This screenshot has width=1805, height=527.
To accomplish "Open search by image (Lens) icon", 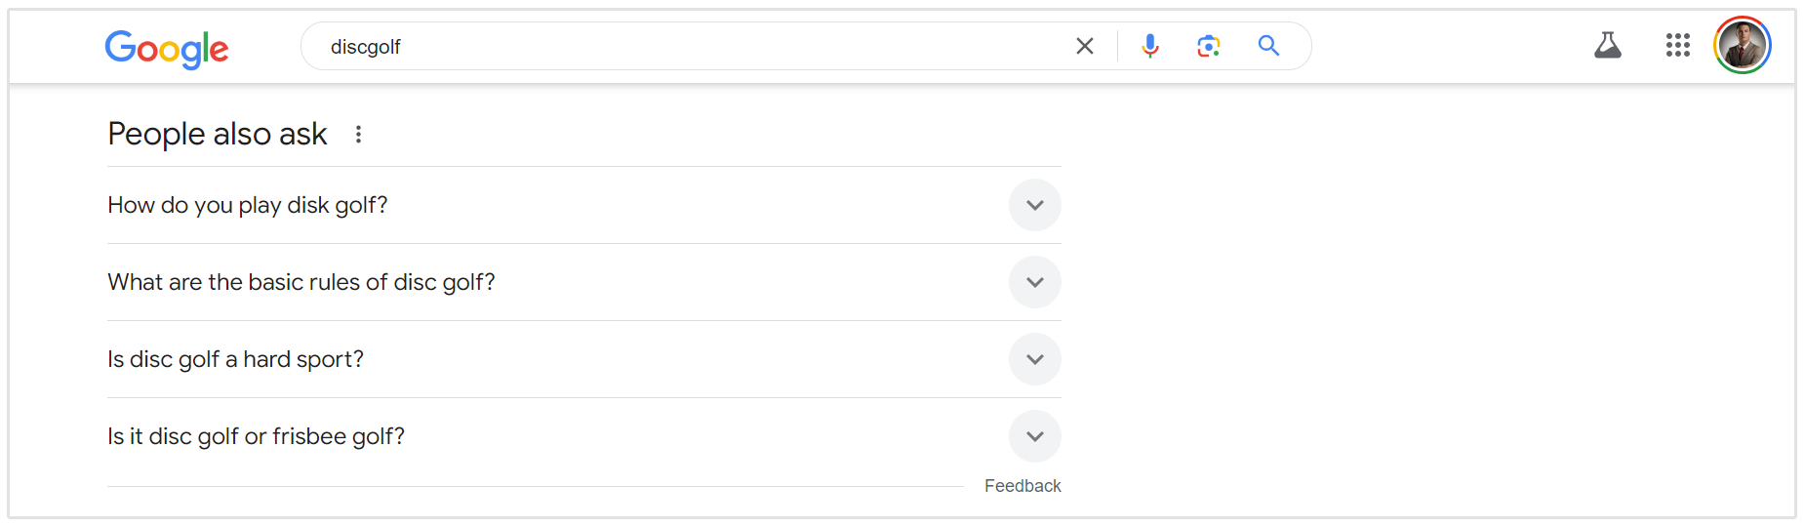I will (x=1209, y=46).
